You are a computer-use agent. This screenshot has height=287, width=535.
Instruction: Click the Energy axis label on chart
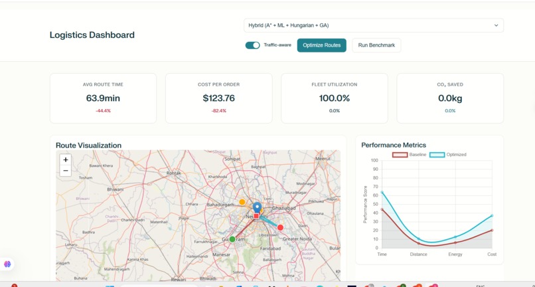[x=455, y=254]
